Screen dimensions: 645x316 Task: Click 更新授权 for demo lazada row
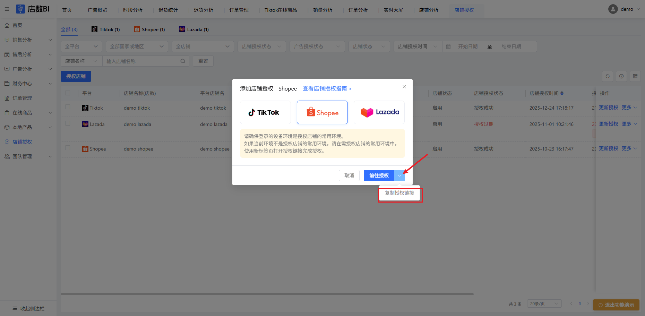click(609, 124)
